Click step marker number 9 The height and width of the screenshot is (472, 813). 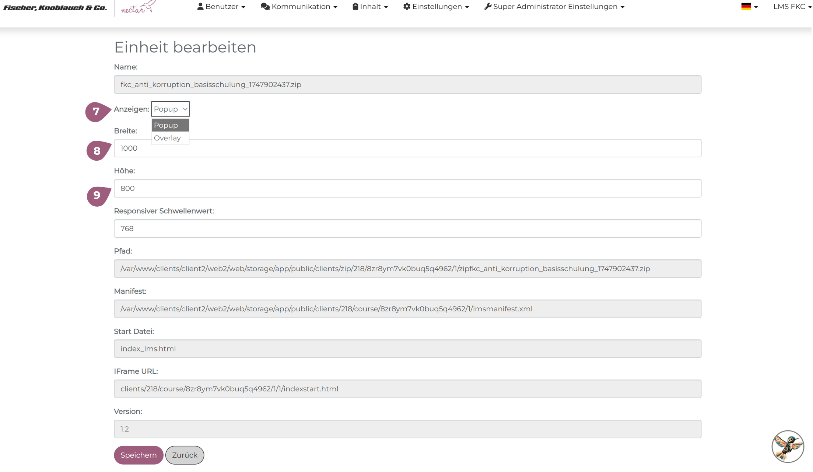pyautogui.click(x=97, y=195)
